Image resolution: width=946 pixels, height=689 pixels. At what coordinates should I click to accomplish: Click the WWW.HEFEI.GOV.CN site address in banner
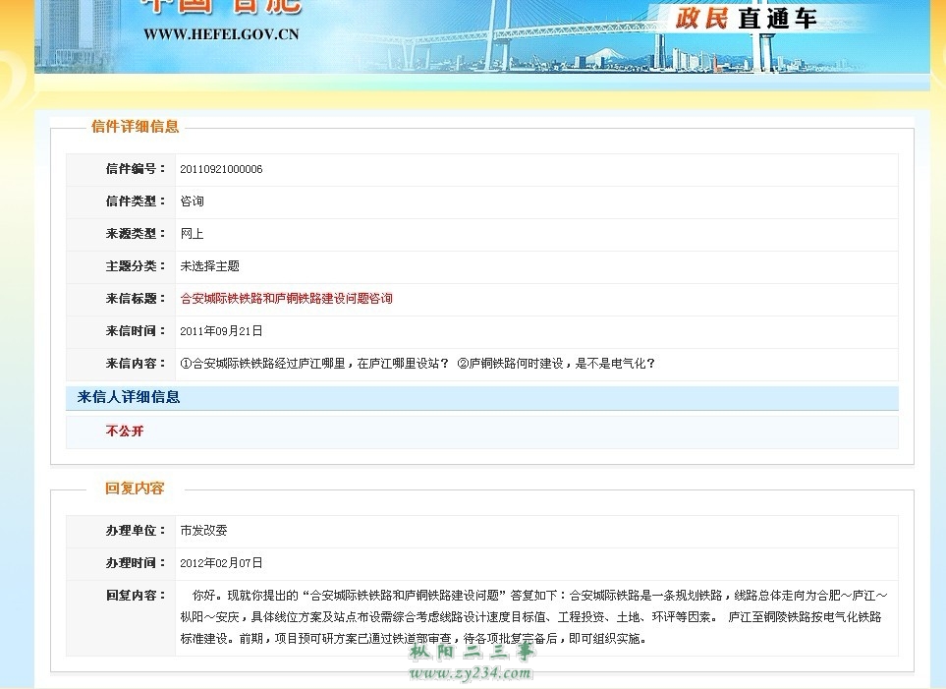tap(221, 34)
